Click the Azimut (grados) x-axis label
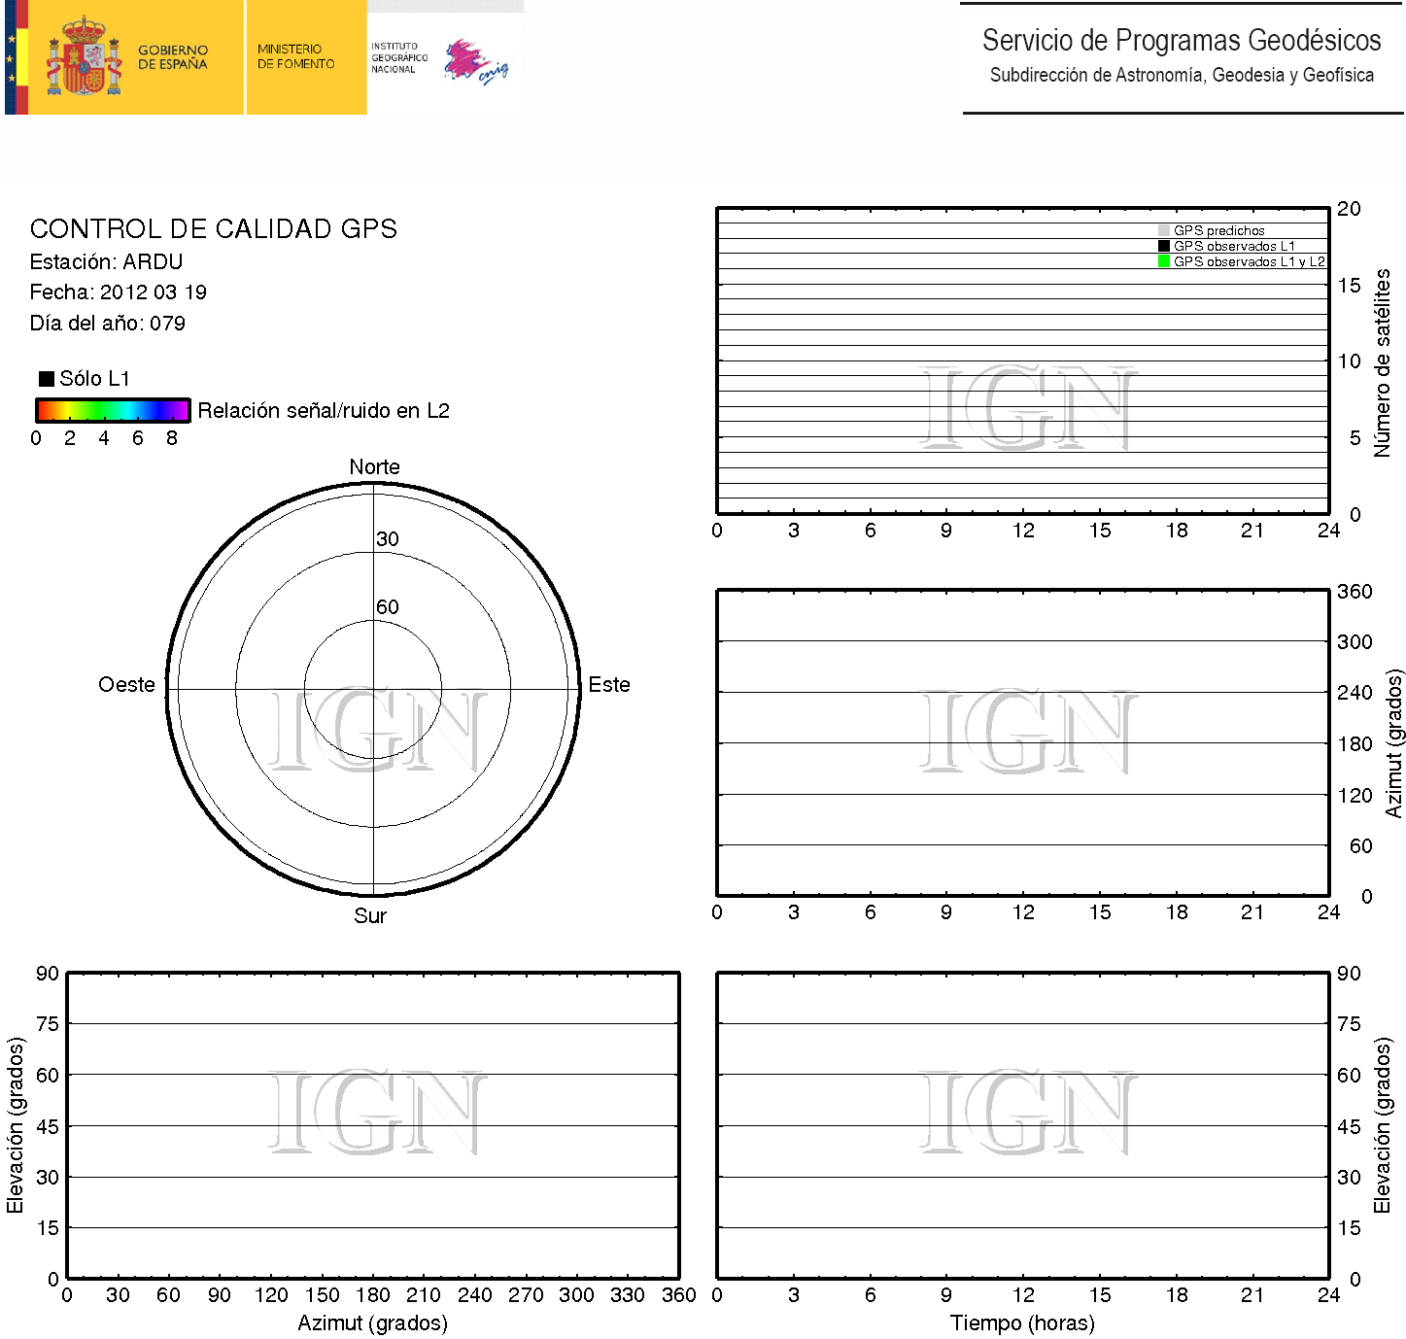Screen dimensions: 1406x1339 372,1323
